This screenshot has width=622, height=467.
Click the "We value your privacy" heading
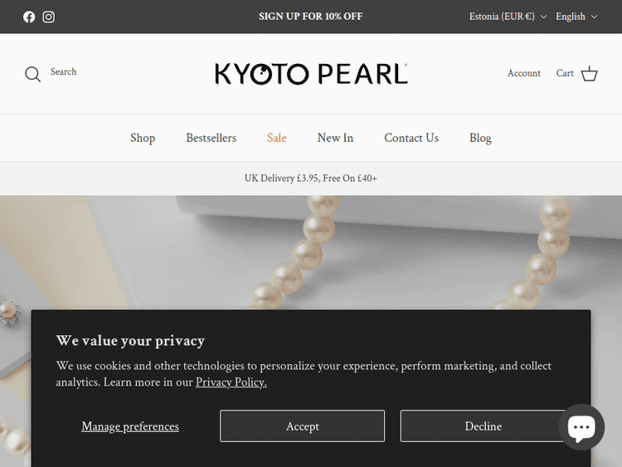[x=130, y=340]
